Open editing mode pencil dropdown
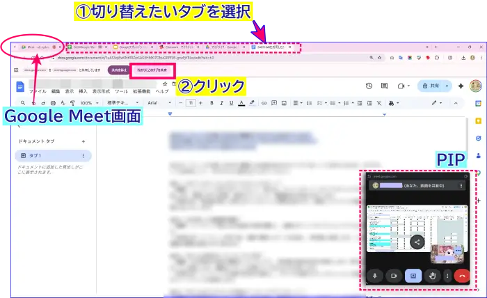The width and height of the screenshot is (487, 298). 436,103
